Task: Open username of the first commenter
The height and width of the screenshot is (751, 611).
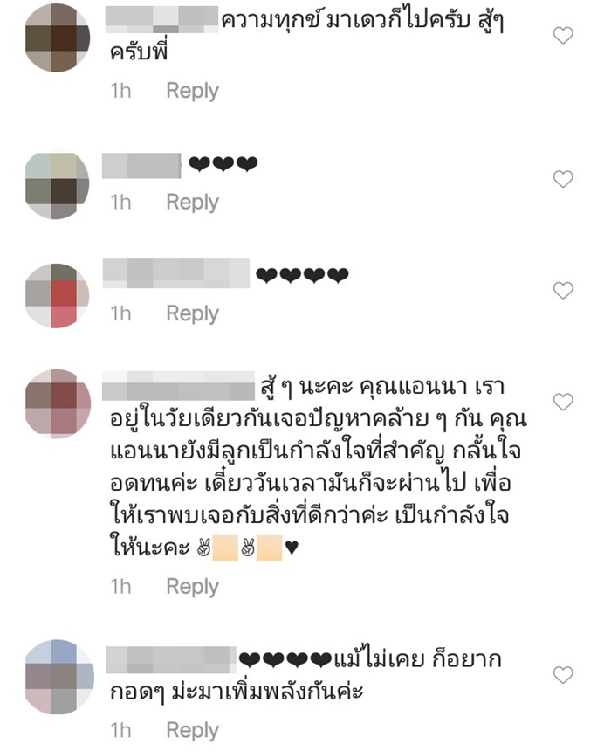Action: pyautogui.click(x=161, y=19)
